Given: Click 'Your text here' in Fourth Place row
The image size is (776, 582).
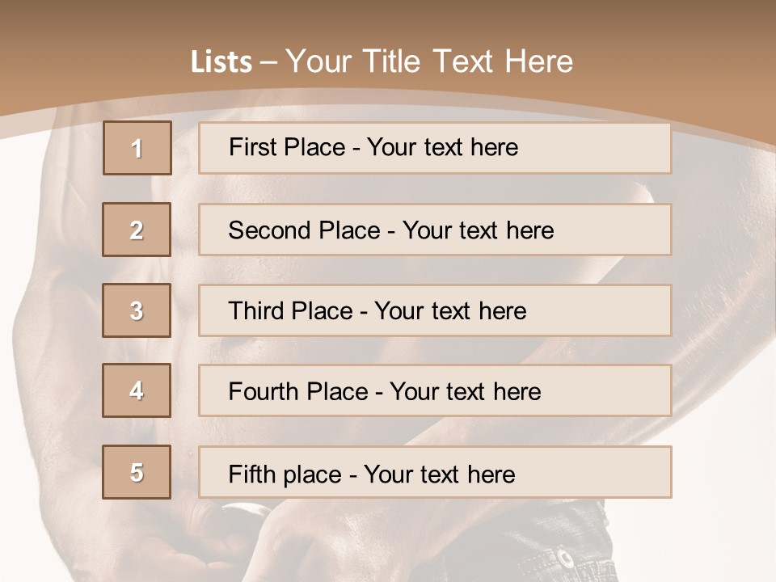Looking at the screenshot, I should pyautogui.click(x=465, y=392).
